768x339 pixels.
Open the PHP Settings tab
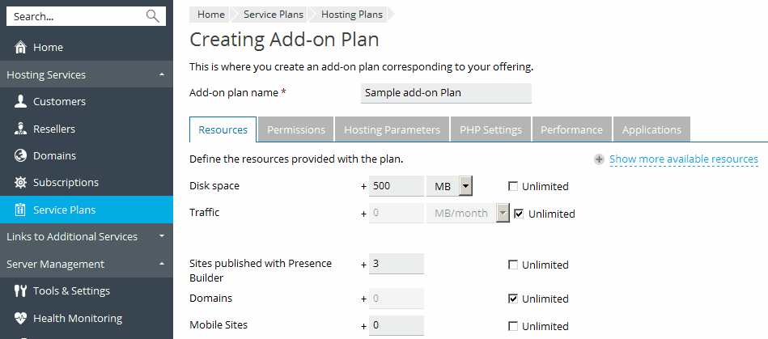point(490,129)
